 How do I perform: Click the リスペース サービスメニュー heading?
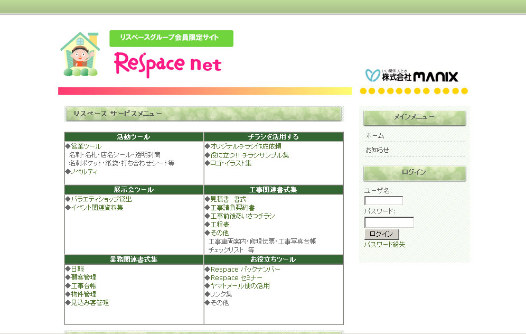(204, 114)
